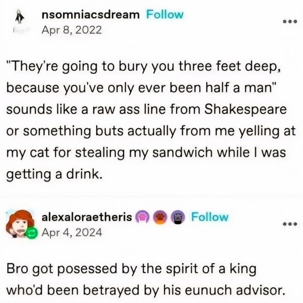Open nsomniacsdream's blog via username
Image resolution: width=303 pixels, height=303 pixels.
click(91, 14)
